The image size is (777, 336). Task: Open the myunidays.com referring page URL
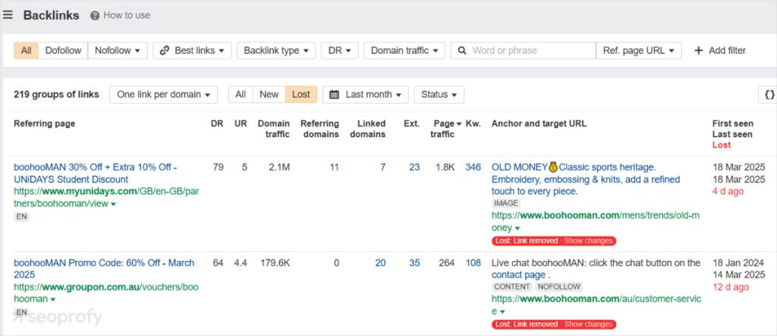tap(106, 197)
